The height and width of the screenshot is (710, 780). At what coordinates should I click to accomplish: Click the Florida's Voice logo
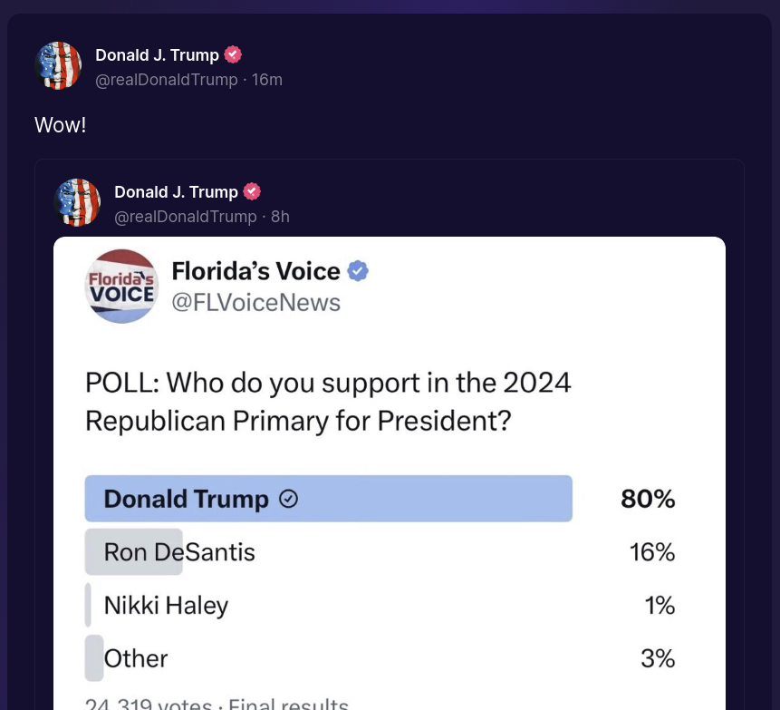(x=122, y=287)
